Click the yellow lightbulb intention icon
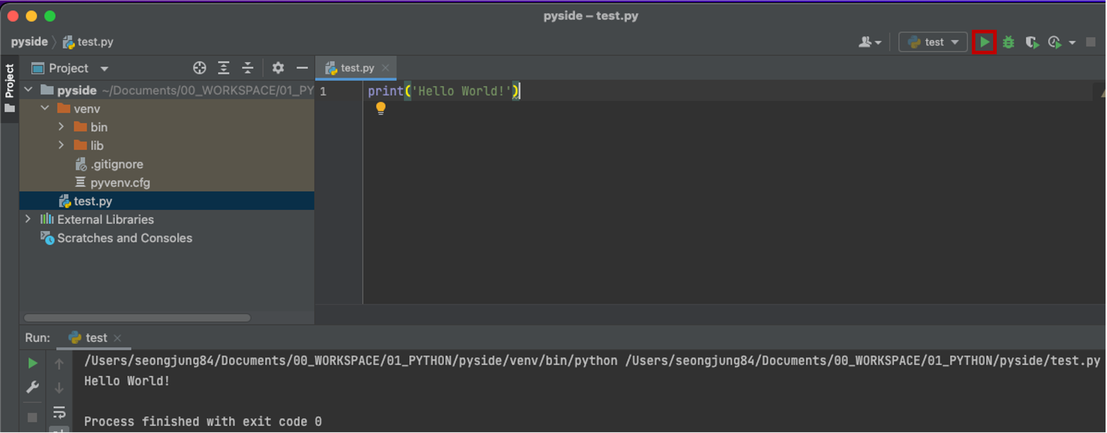This screenshot has width=1107, height=433. (x=381, y=108)
